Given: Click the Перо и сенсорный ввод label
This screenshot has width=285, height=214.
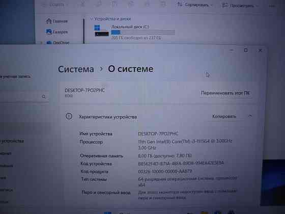Looking at the screenshot, I should click(106, 193).
